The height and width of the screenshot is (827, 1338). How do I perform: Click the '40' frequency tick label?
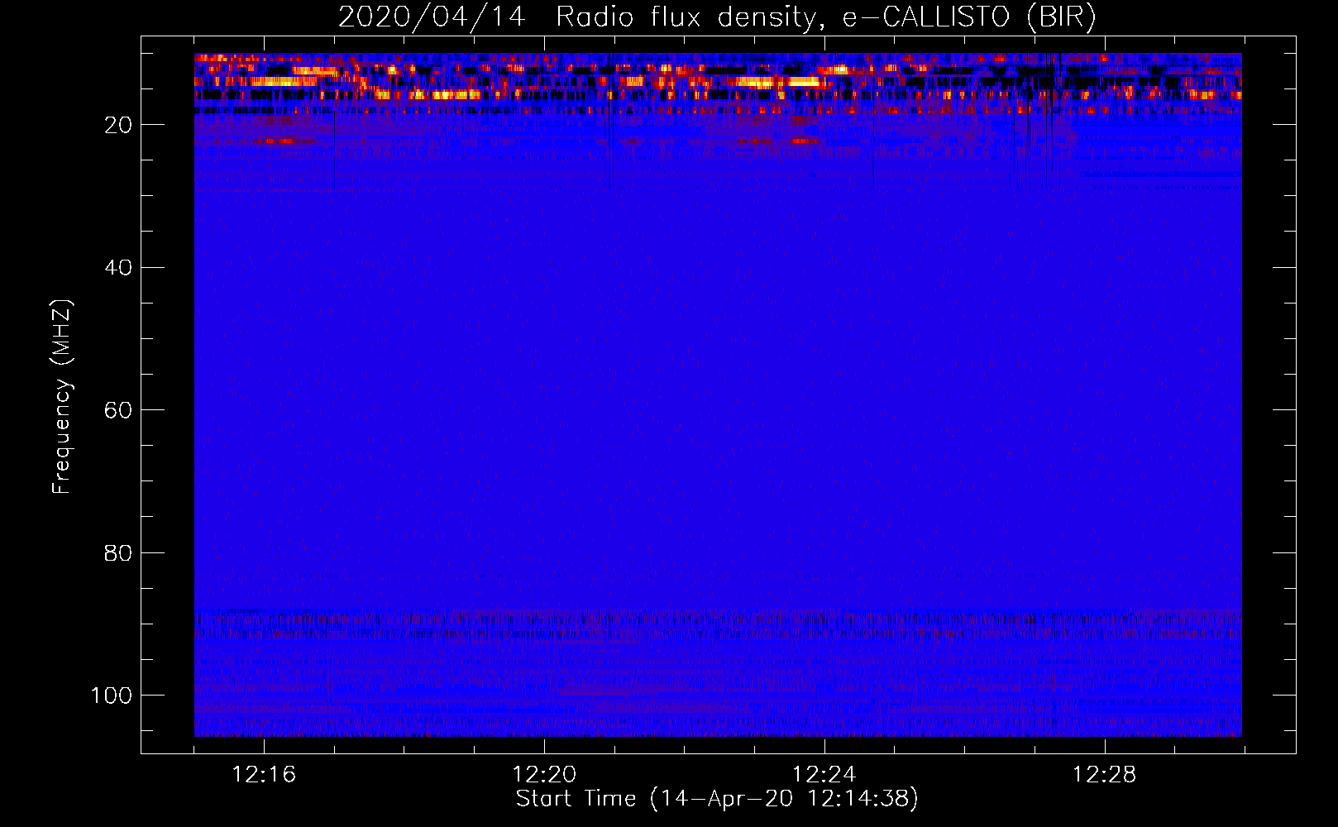(x=118, y=268)
